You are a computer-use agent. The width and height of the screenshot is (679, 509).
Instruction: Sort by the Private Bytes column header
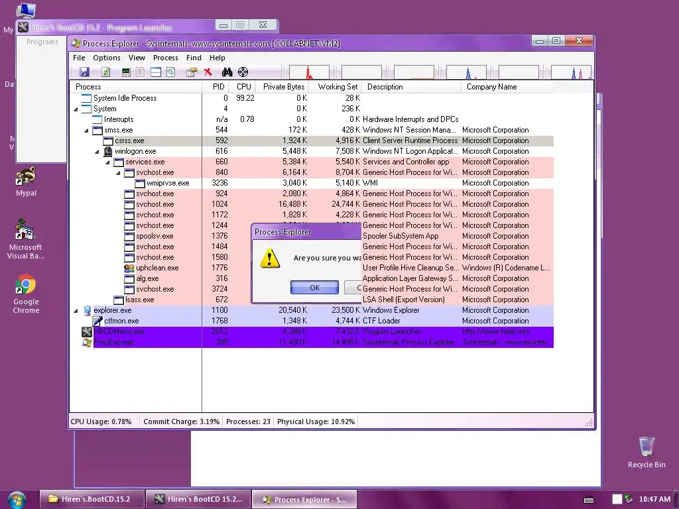(282, 87)
